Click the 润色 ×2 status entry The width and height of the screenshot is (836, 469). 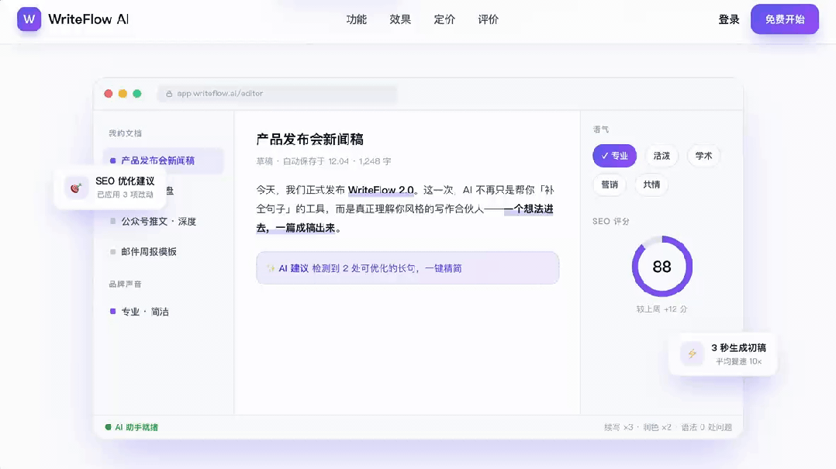[657, 427]
